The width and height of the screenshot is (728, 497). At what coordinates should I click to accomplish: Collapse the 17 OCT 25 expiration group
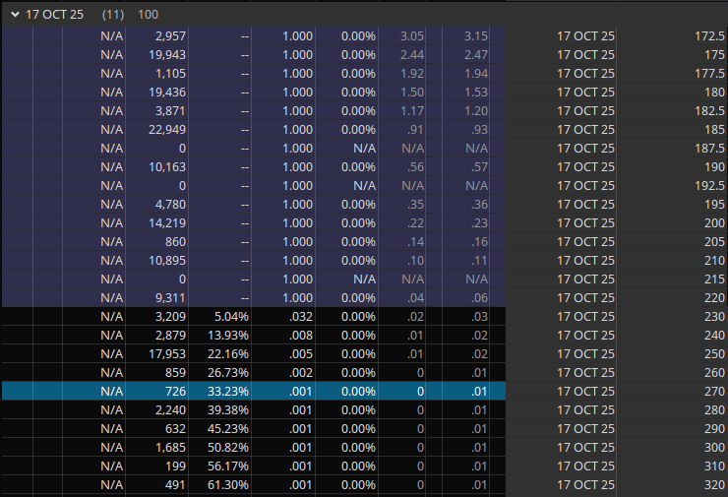click(x=15, y=15)
